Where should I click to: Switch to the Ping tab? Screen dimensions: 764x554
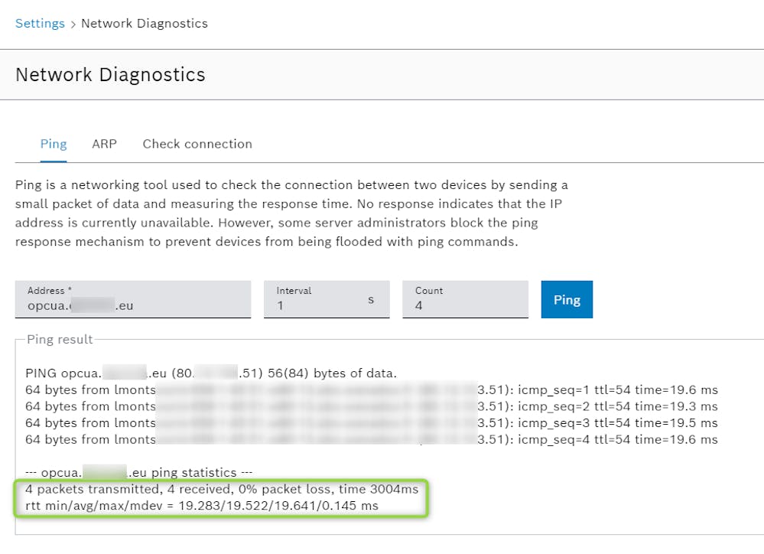click(x=54, y=144)
